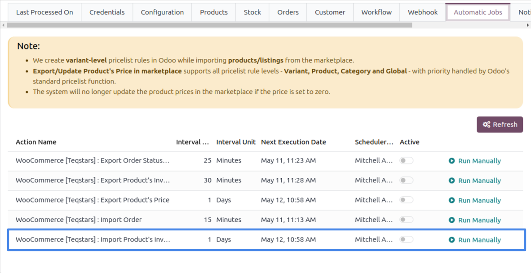This screenshot has height=273, width=531.
Task: Click right arrow of horizontal tab scrollbar
Action: pos(527,25)
